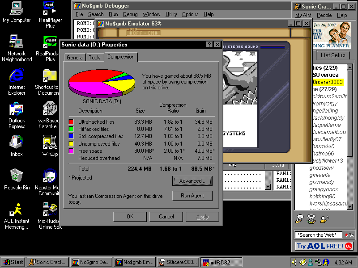Viewport: 358px width, 268px height.
Task: Click the AIM Talk icon with sound waves
Action: pyautogui.click(x=324, y=219)
